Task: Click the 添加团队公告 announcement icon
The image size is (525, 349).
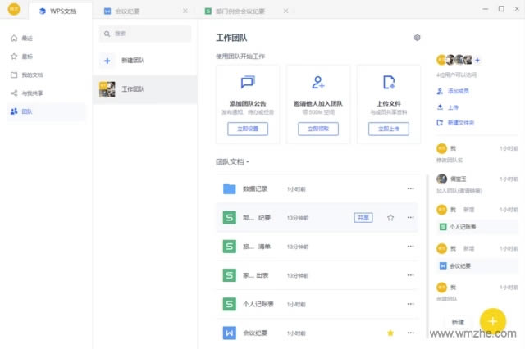Action: (248, 82)
